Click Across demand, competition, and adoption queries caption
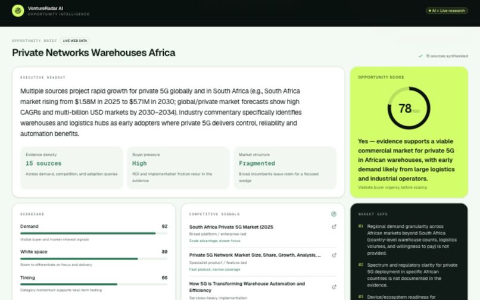Viewport: 480px width, 300px height. click(x=71, y=174)
